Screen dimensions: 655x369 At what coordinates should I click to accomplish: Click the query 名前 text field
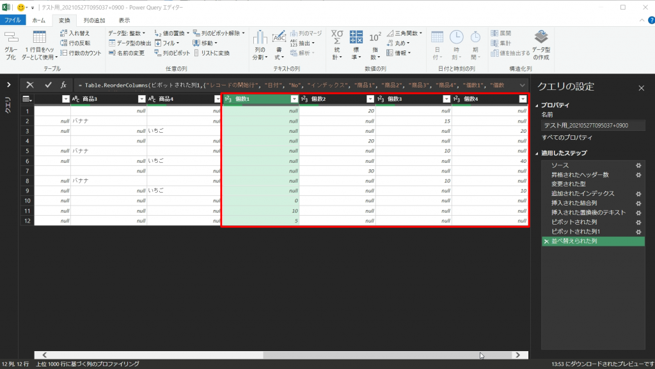[x=592, y=125]
